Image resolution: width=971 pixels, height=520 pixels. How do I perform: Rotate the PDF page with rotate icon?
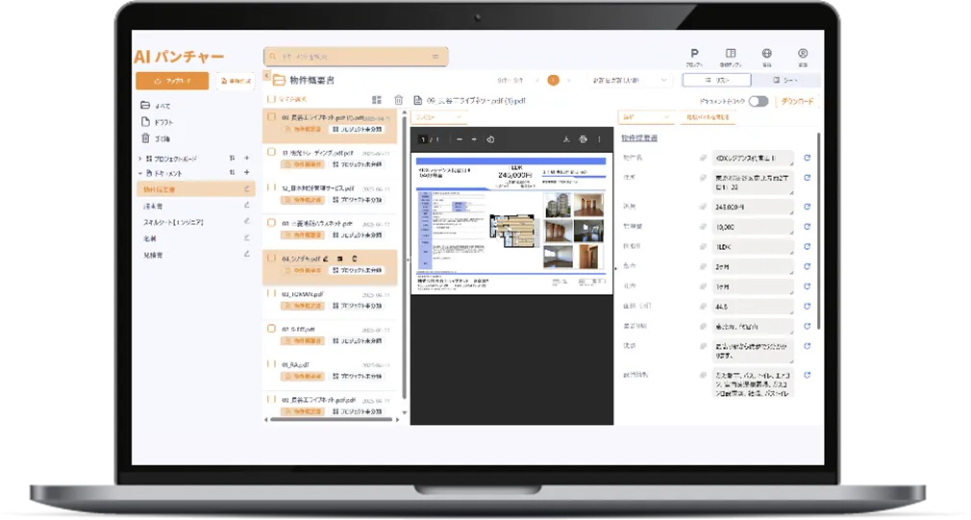(x=490, y=139)
